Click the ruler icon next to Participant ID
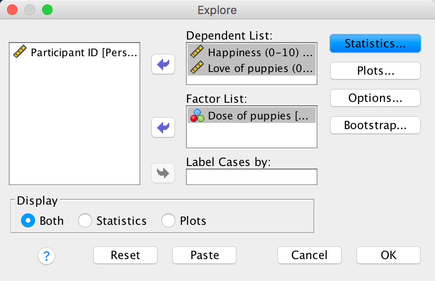435x281 pixels. coord(20,53)
